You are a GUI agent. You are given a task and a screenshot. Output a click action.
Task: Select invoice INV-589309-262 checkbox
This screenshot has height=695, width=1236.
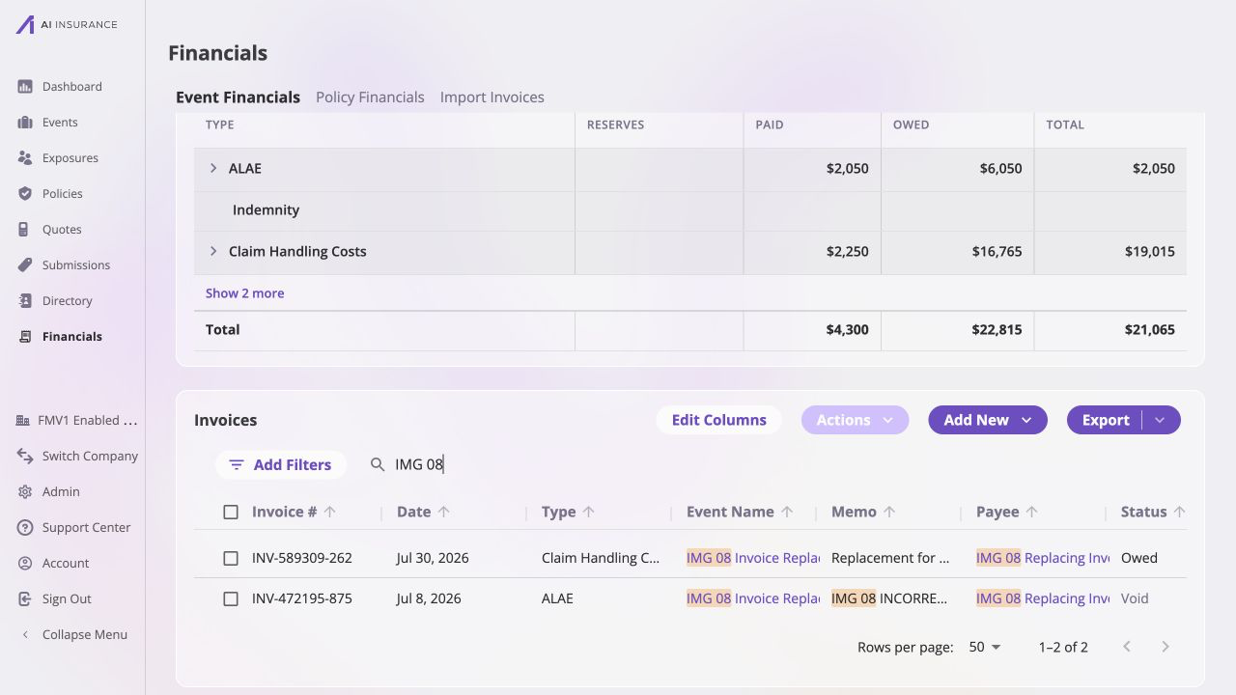[x=231, y=558]
